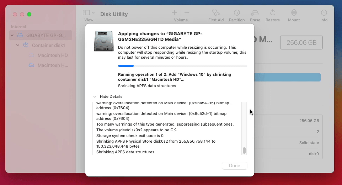
Task: Click the 'Running operation 1 of 2' status text
Action: click(x=175, y=77)
